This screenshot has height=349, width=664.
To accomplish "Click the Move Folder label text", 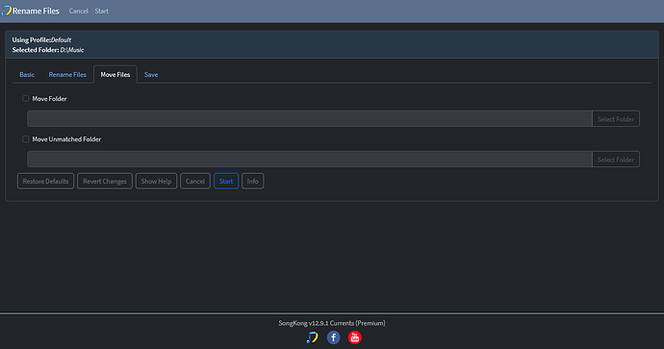I will (x=49, y=99).
